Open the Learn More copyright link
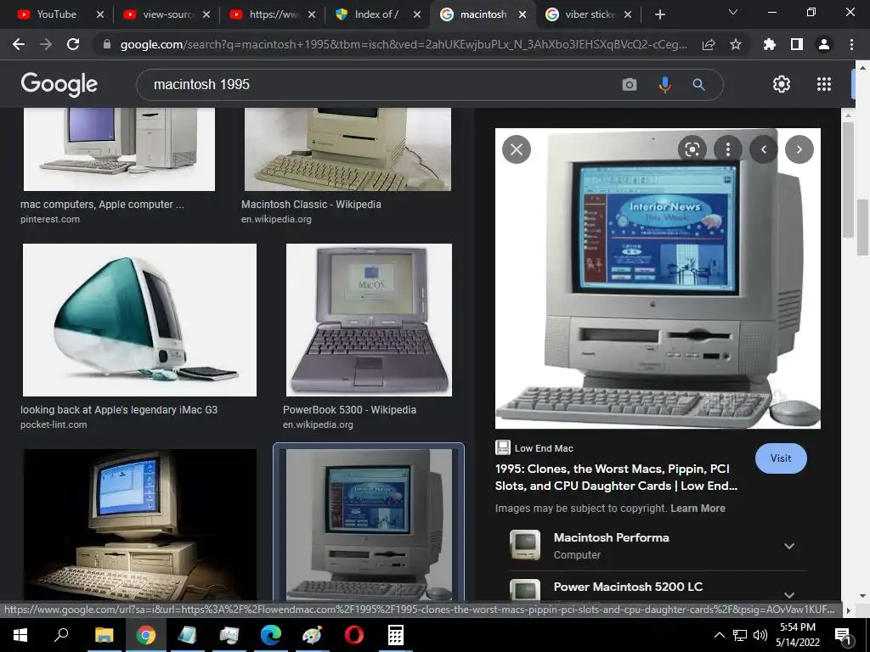Image resolution: width=870 pixels, height=652 pixels. click(698, 509)
